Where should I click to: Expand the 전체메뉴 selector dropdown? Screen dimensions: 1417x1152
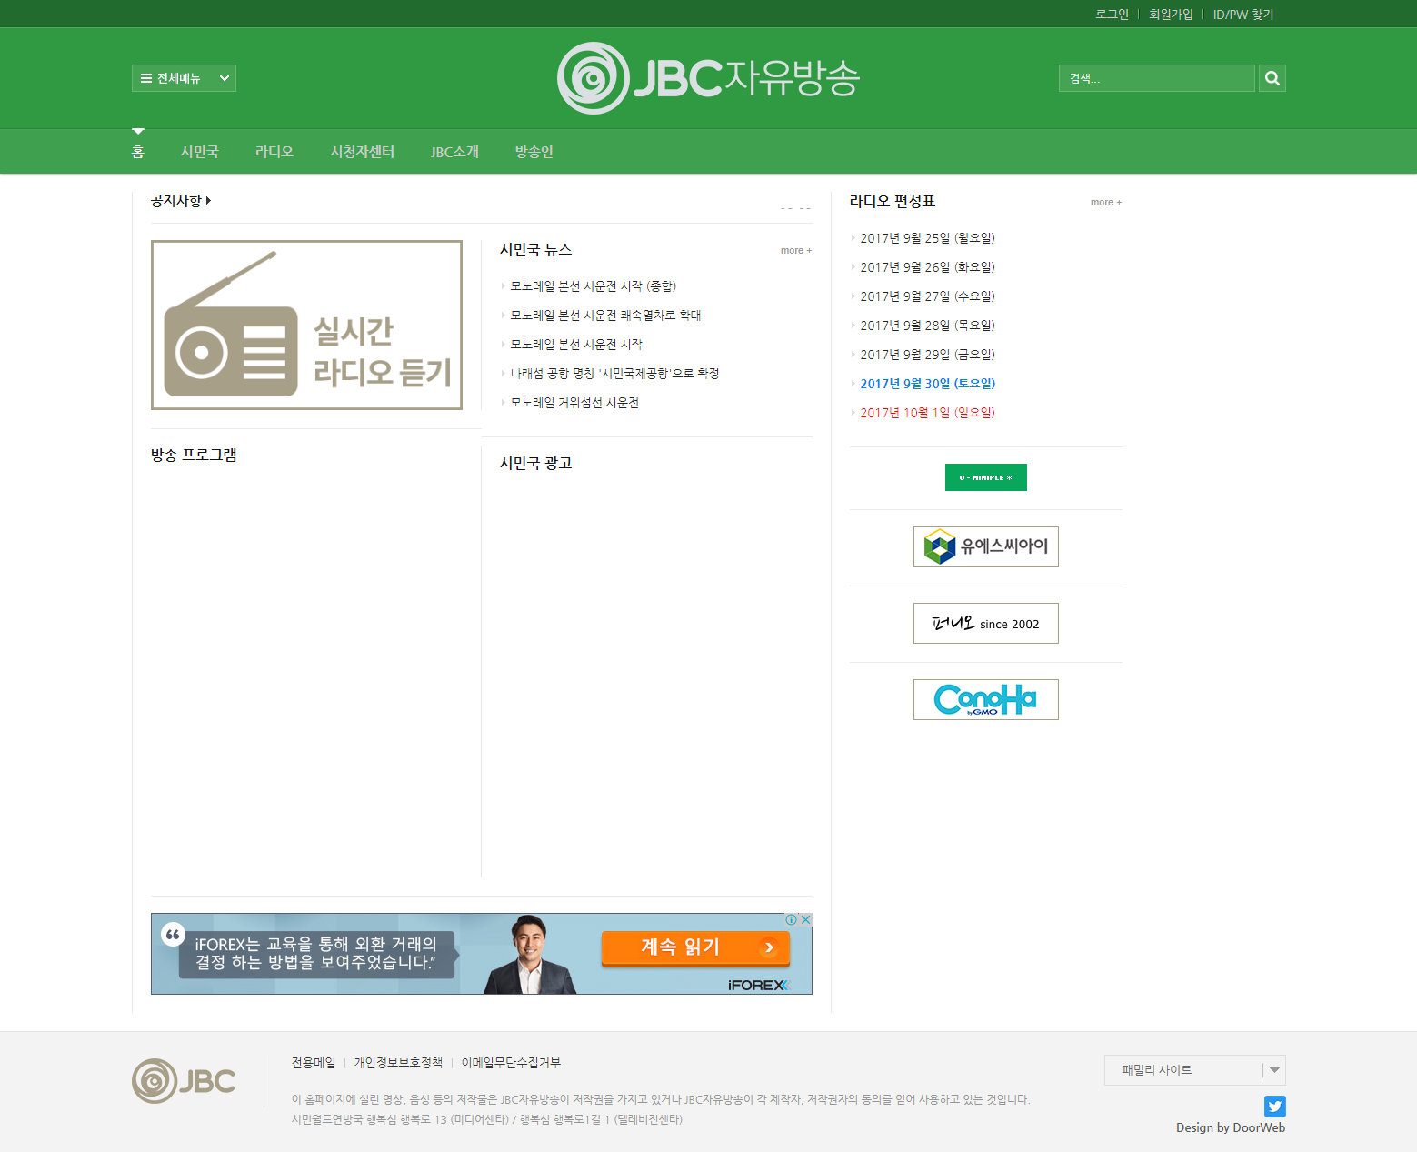click(224, 77)
